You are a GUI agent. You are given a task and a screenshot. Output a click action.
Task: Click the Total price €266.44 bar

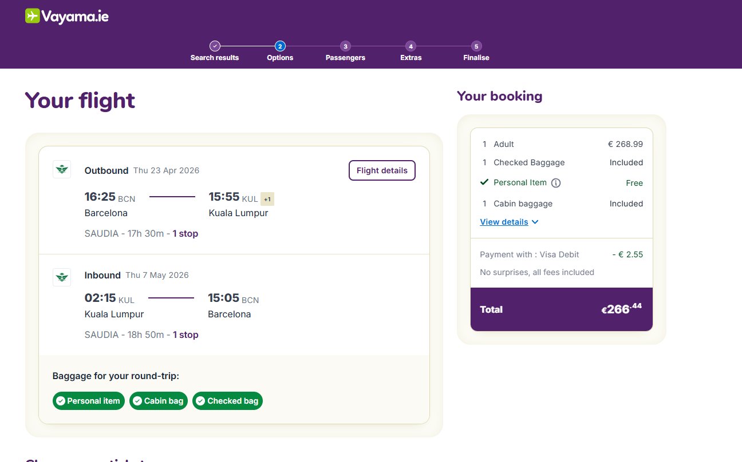(561, 309)
